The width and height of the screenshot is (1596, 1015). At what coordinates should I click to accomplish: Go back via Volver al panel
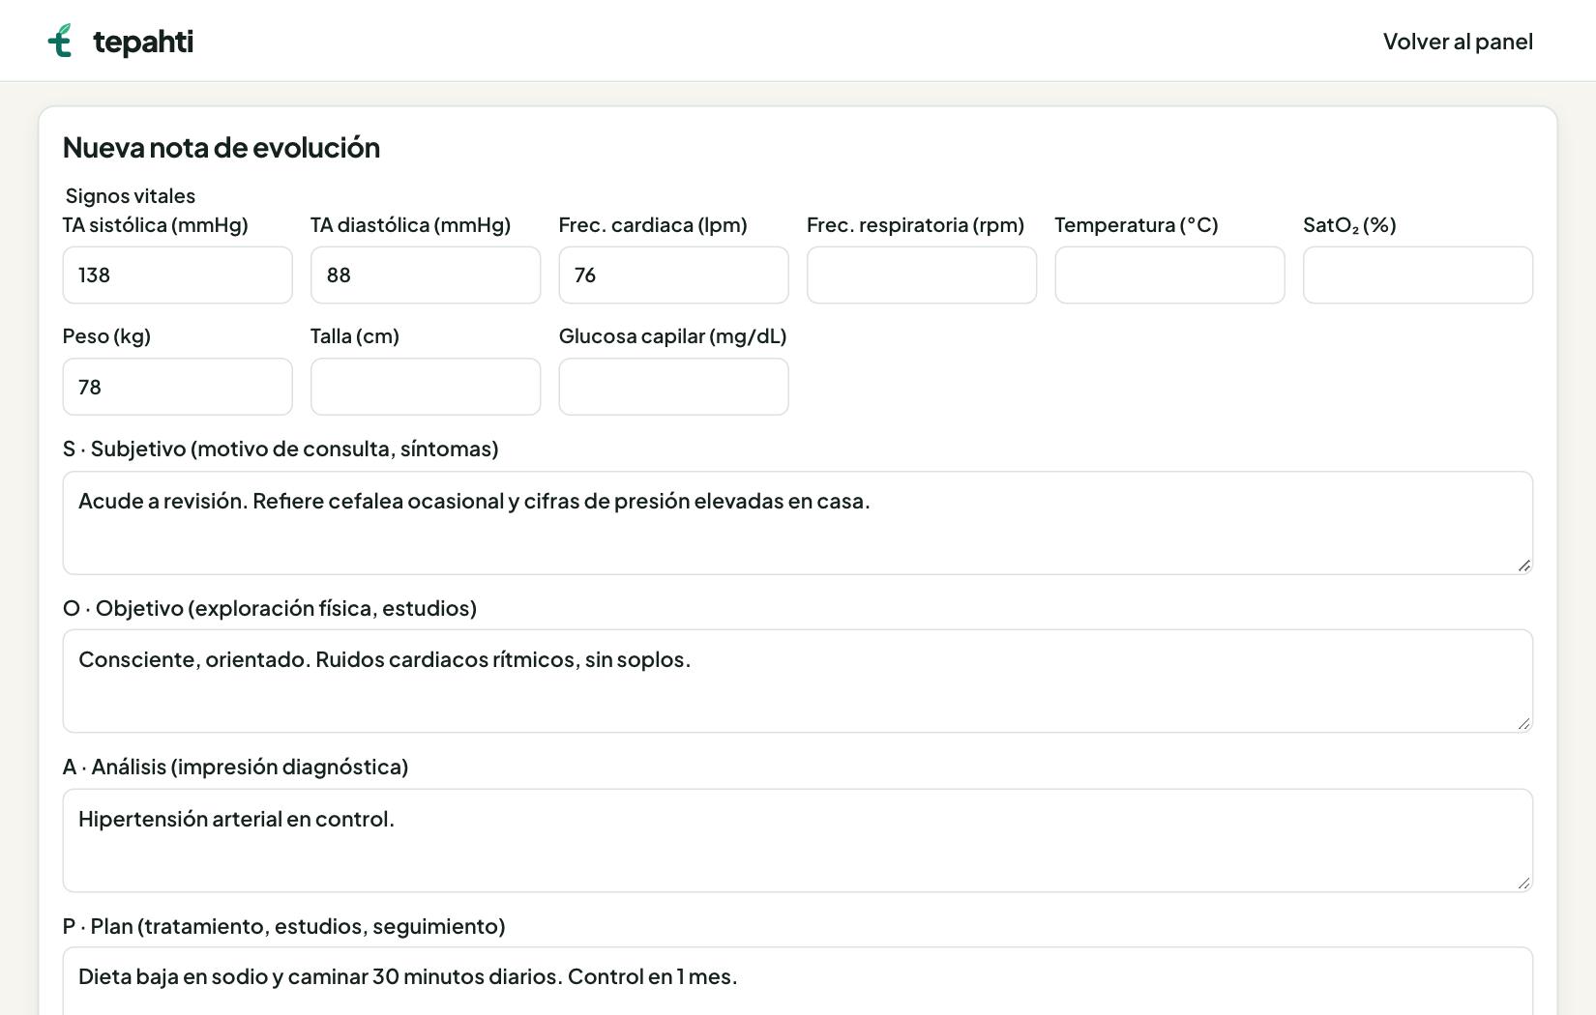pos(1458,42)
